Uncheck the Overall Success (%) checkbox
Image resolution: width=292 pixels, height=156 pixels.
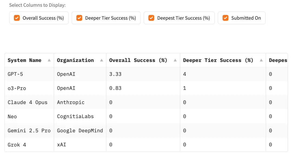click(x=17, y=18)
